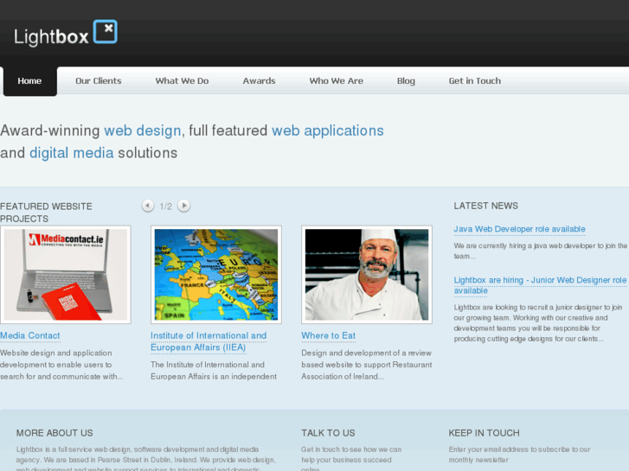Open the Media Contact project link
Screen dimensions: 629x471
click(x=30, y=335)
